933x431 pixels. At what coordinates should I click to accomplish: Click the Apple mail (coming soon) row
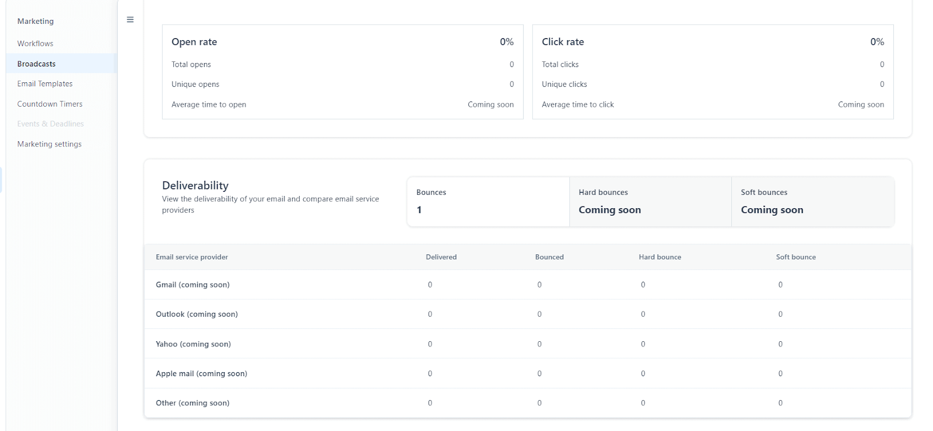(x=201, y=374)
